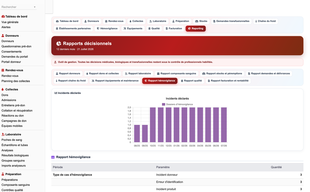The image size is (310, 192).
Task: Click the Rendez-vous sidebar calendar icon
Action: 3,70
